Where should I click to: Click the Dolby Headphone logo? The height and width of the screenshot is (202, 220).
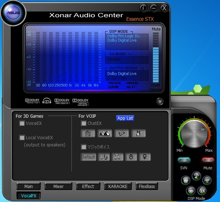point(47,101)
